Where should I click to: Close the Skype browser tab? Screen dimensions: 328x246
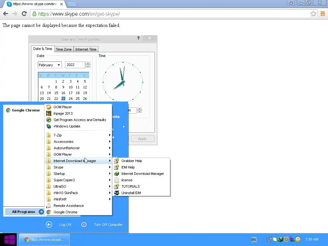click(61, 4)
